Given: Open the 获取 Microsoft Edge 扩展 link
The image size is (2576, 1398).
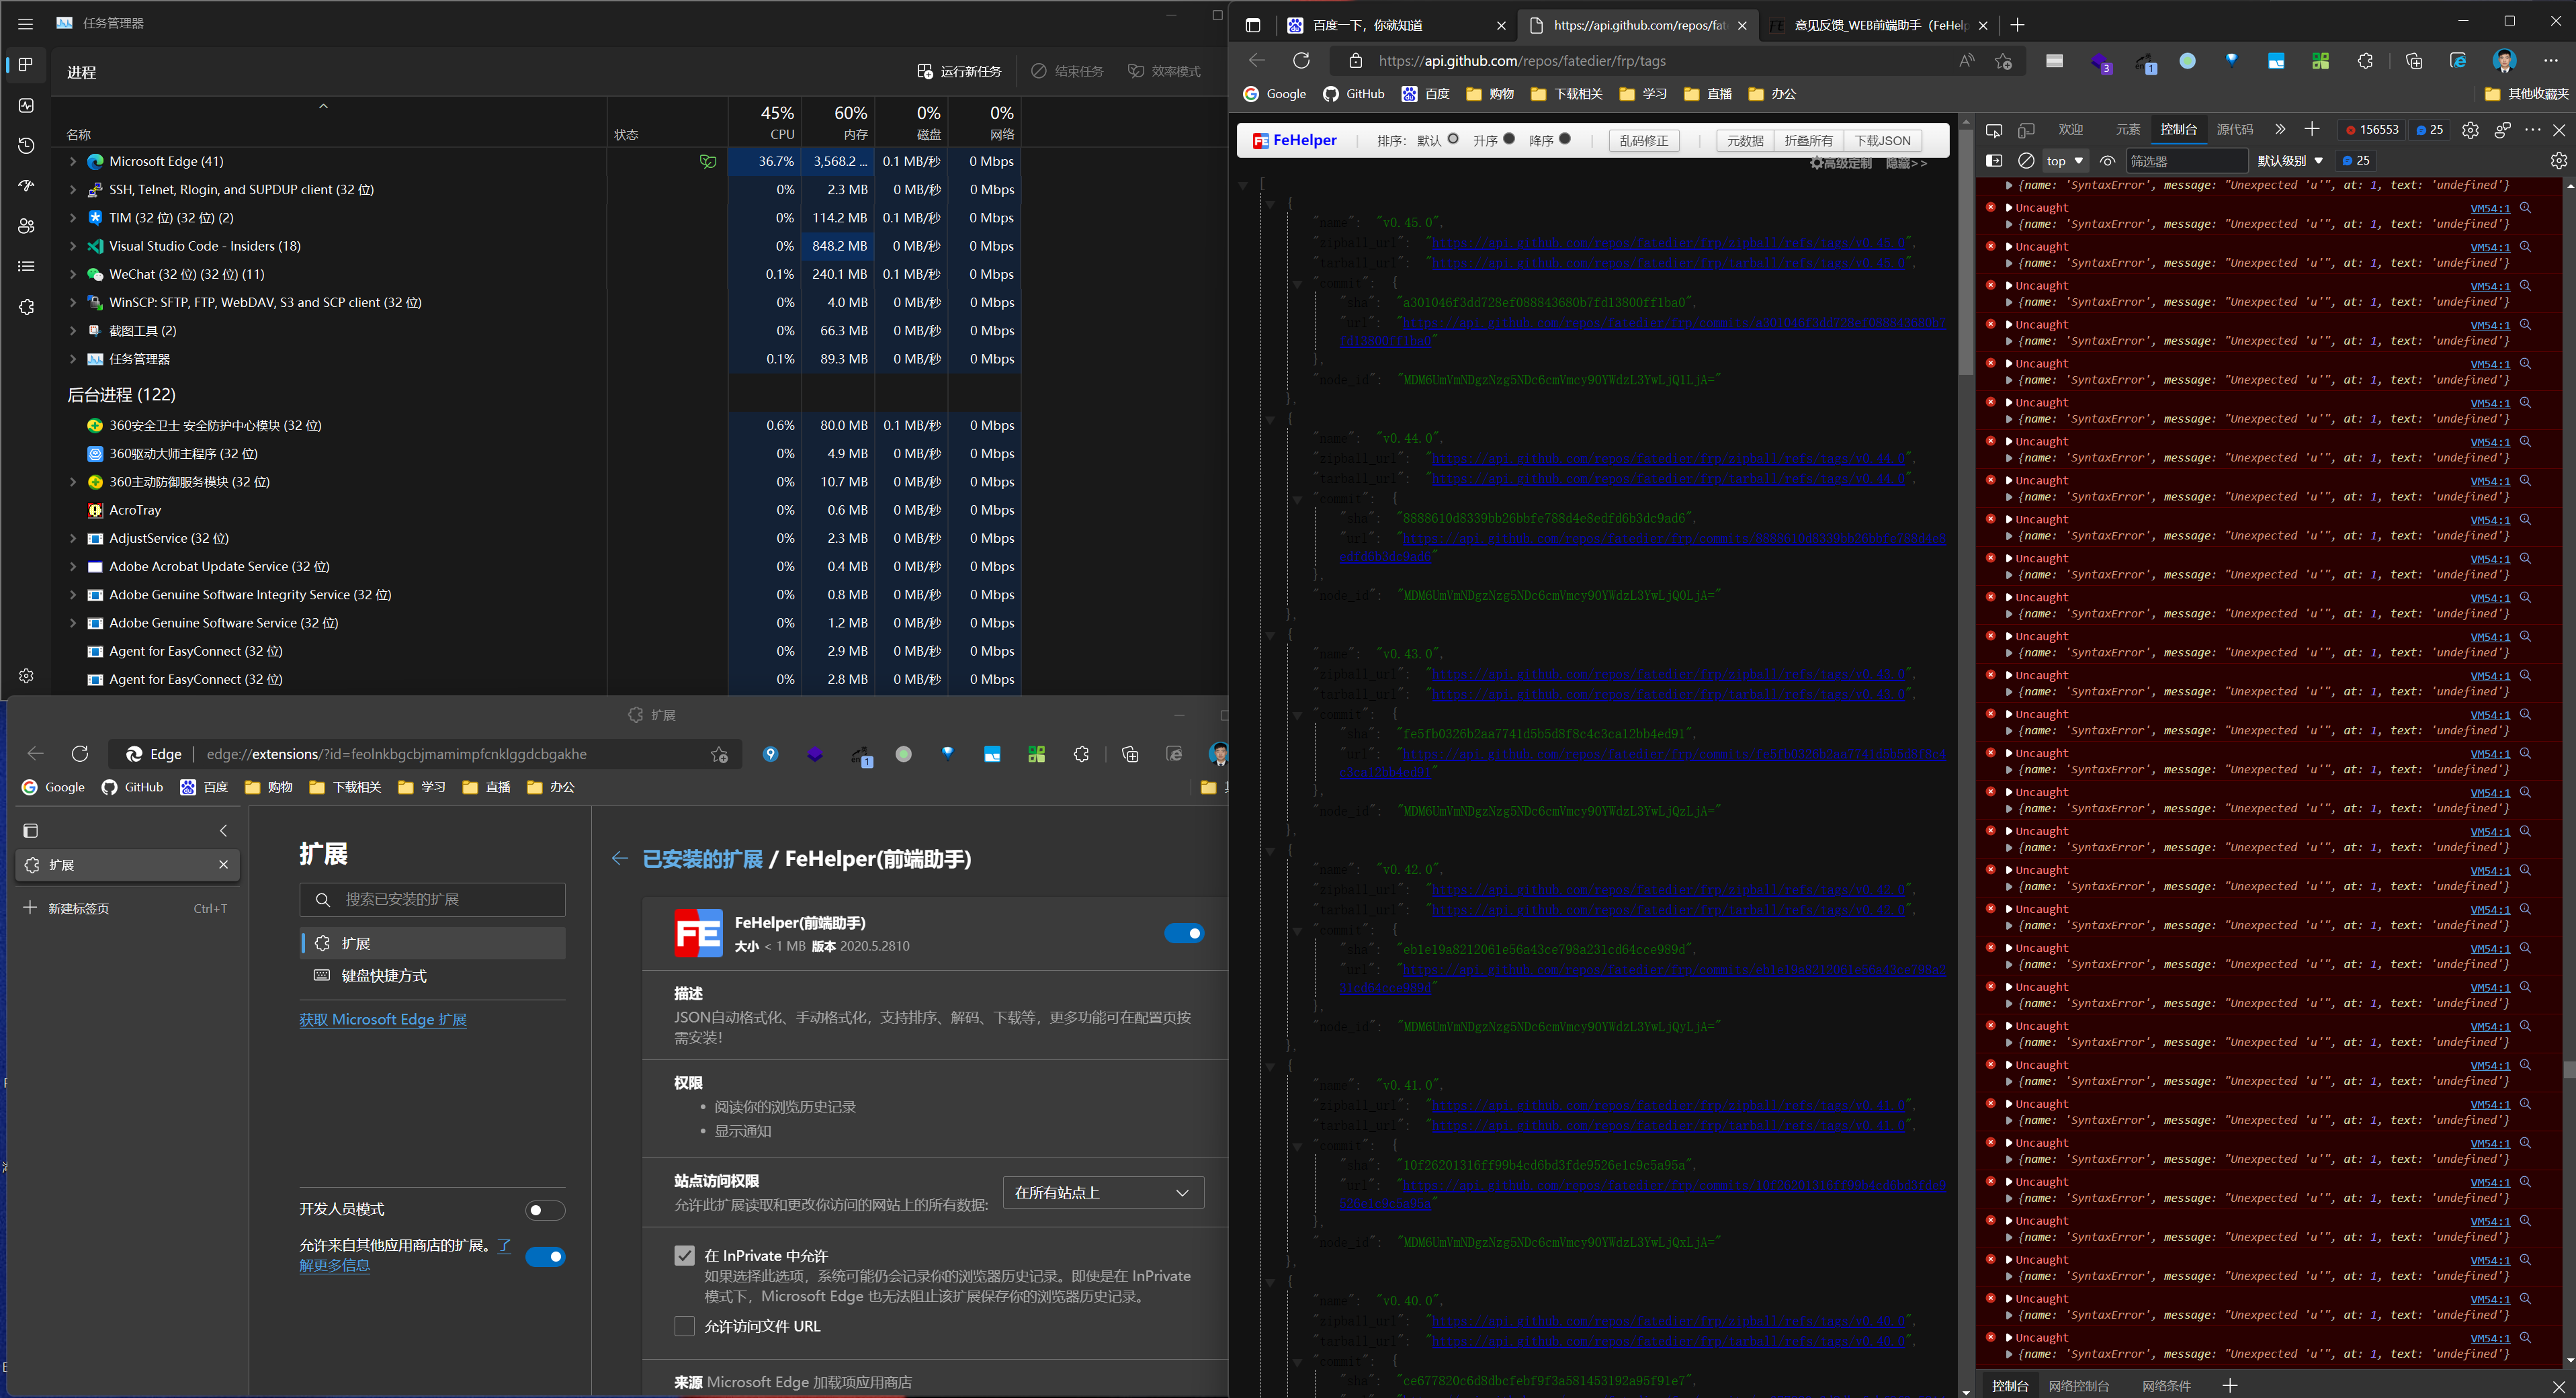Looking at the screenshot, I should click(383, 1019).
